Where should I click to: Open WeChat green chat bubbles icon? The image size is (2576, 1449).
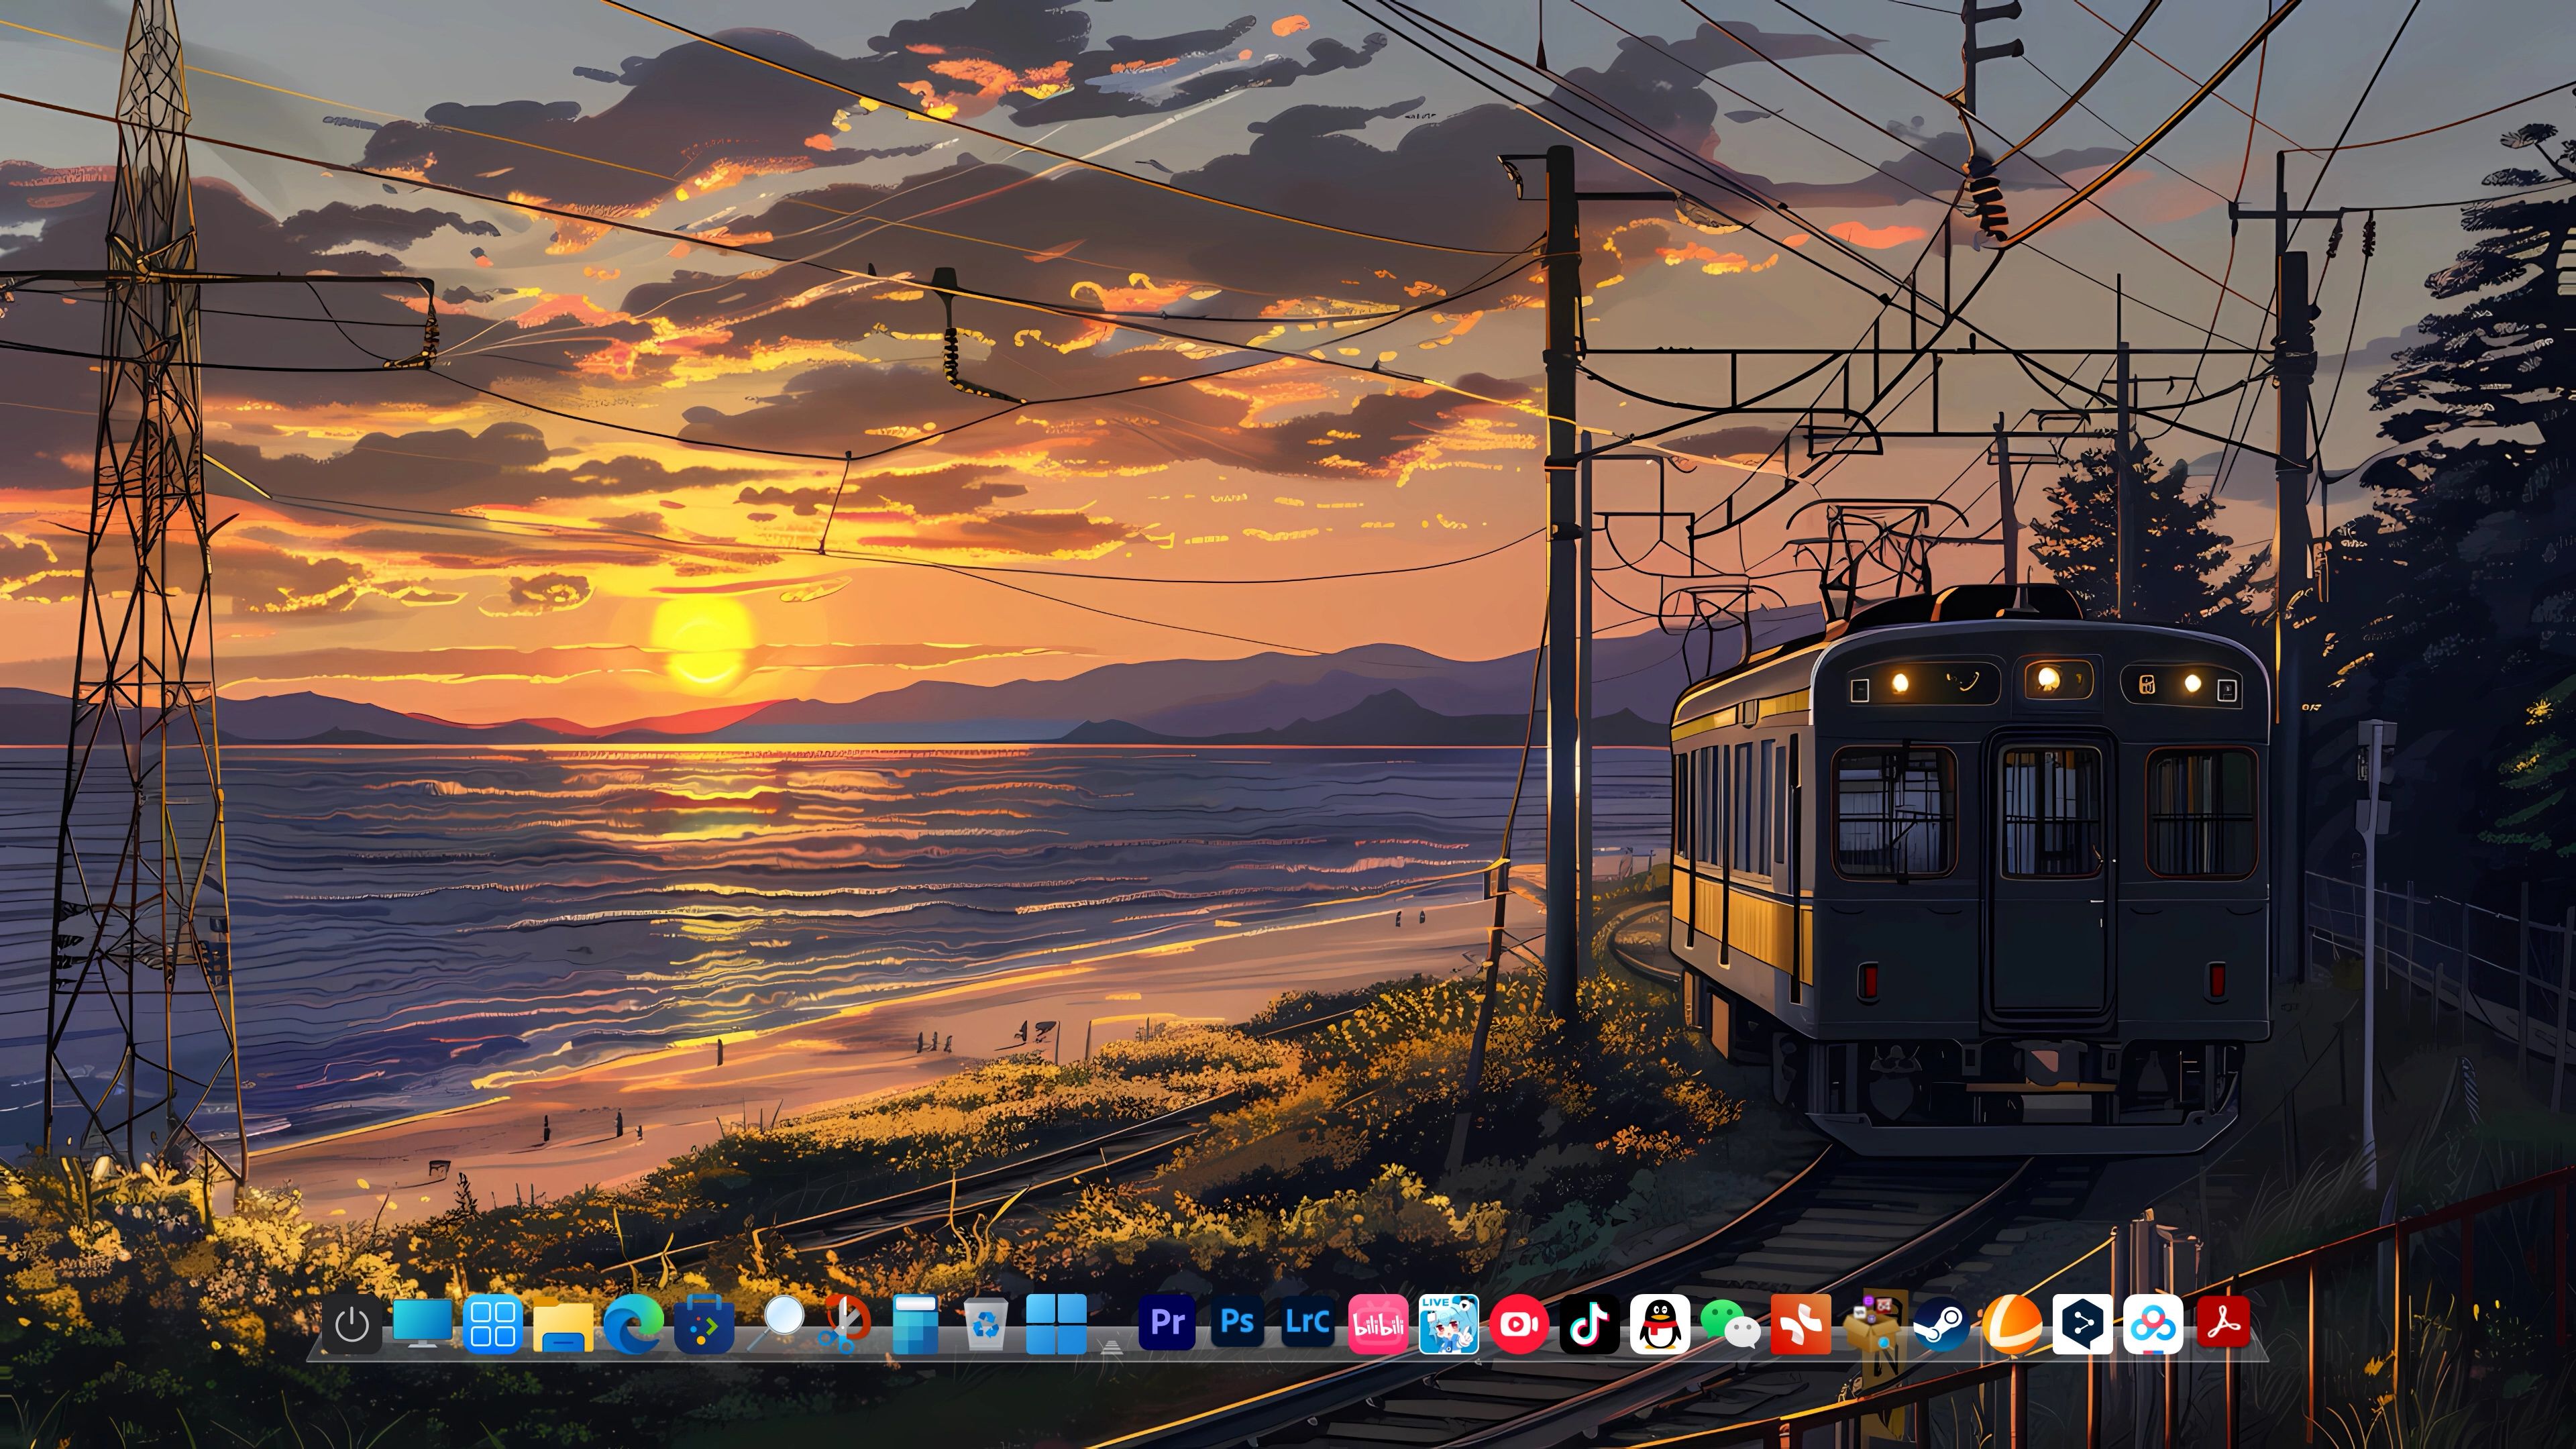[x=1730, y=1324]
